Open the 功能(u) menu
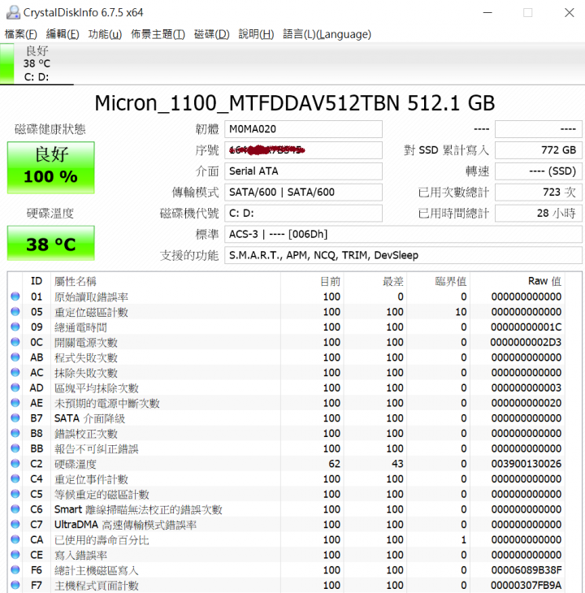585x593 pixels. click(x=105, y=34)
